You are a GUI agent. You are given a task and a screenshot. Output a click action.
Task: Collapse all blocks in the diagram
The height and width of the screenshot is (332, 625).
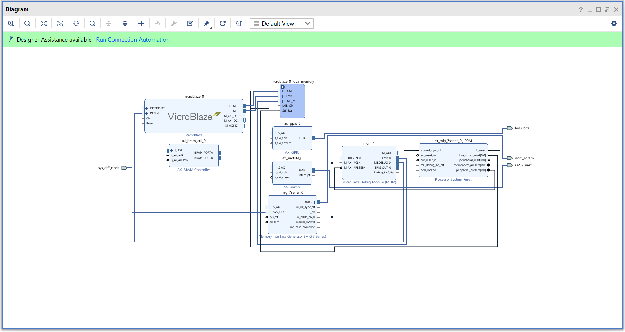click(x=109, y=23)
